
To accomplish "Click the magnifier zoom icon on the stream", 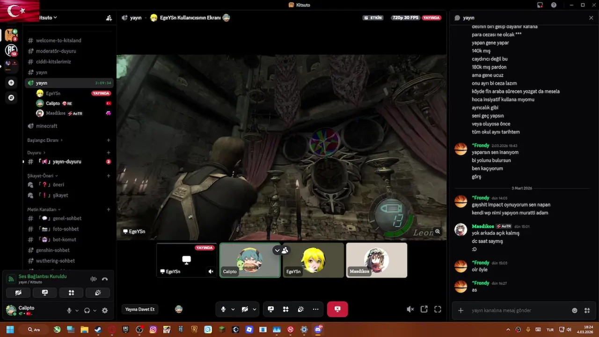I will click(x=438, y=231).
